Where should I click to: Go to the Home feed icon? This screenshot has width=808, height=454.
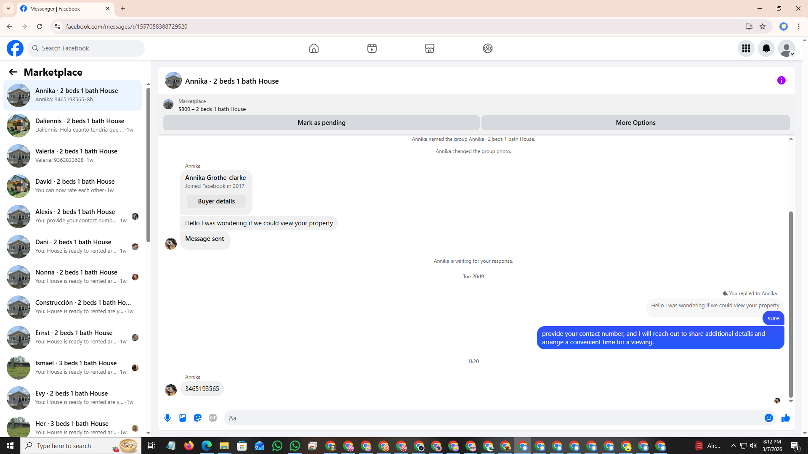pyautogui.click(x=314, y=48)
